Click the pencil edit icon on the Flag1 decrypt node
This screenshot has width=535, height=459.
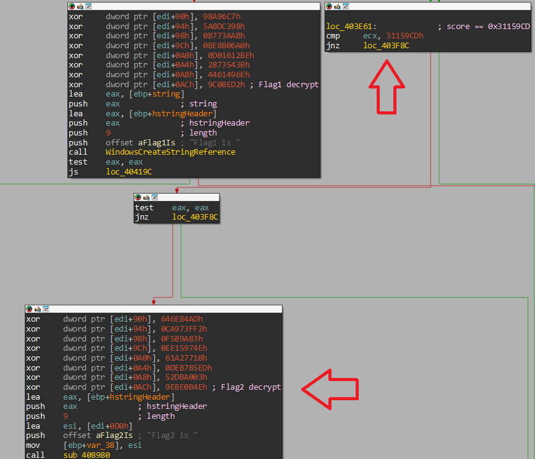tap(80, 6)
